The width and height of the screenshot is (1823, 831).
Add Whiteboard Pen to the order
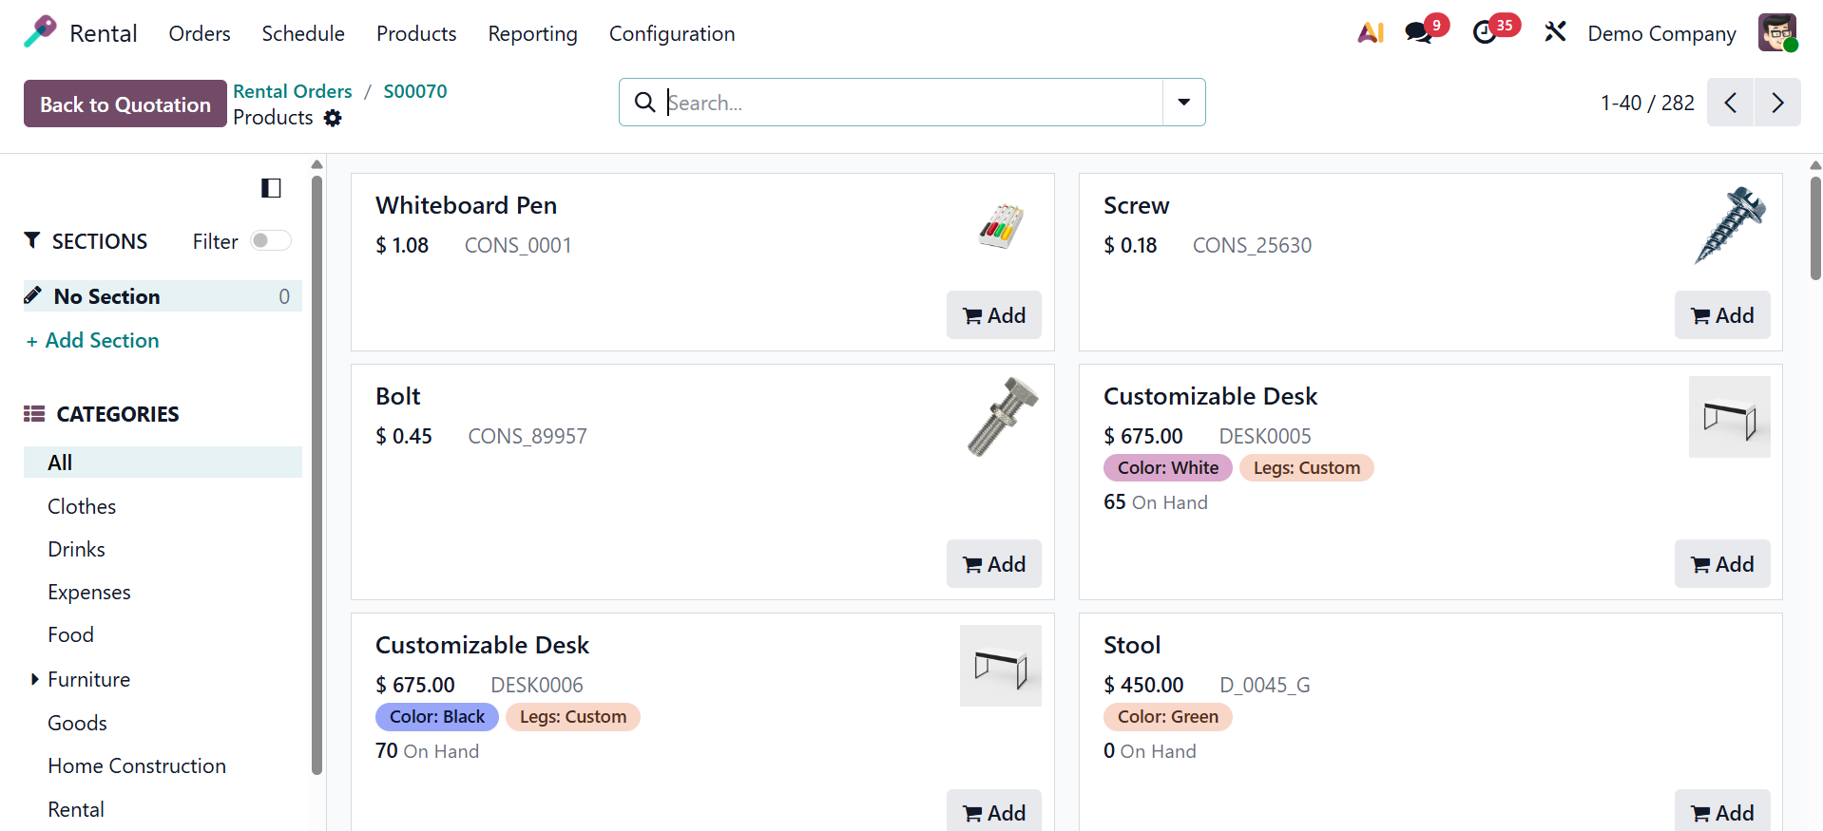(x=993, y=315)
